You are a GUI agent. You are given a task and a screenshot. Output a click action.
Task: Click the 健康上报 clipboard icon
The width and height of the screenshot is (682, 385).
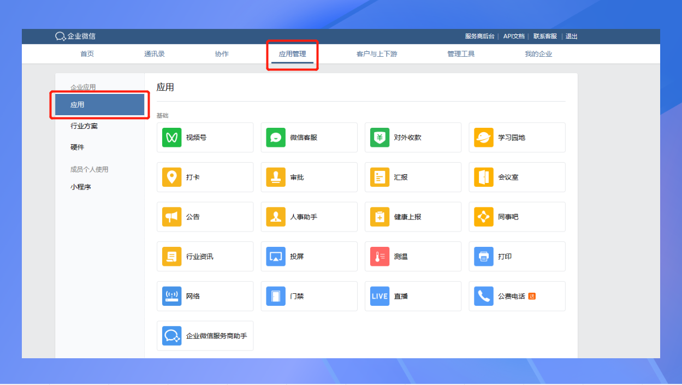[x=380, y=217]
